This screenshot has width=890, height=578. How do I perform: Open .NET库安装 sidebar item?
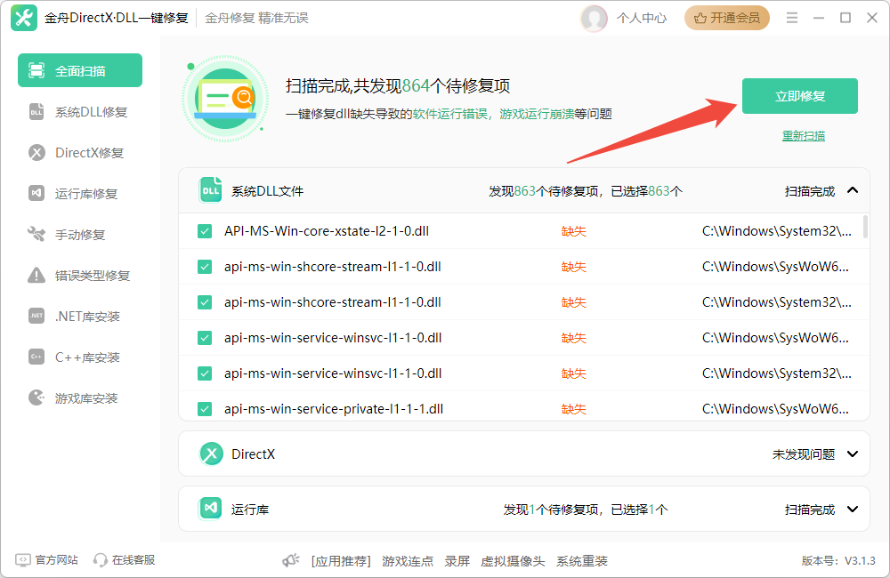tap(80, 316)
